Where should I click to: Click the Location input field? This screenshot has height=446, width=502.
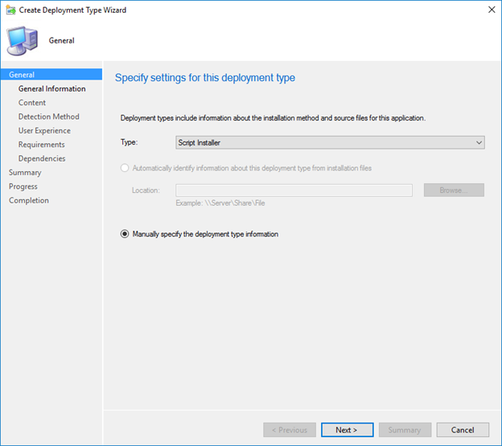point(294,190)
